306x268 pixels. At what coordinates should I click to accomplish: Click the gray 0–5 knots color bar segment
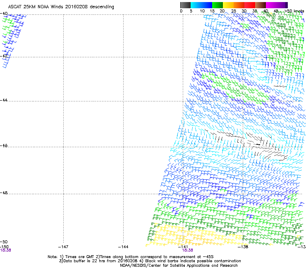click(185, 5)
